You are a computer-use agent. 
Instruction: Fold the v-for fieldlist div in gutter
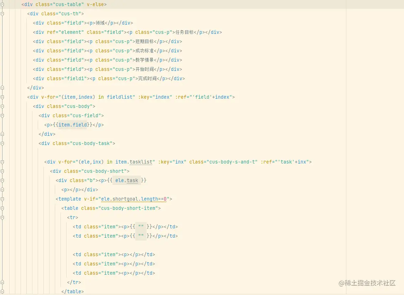click(2, 97)
